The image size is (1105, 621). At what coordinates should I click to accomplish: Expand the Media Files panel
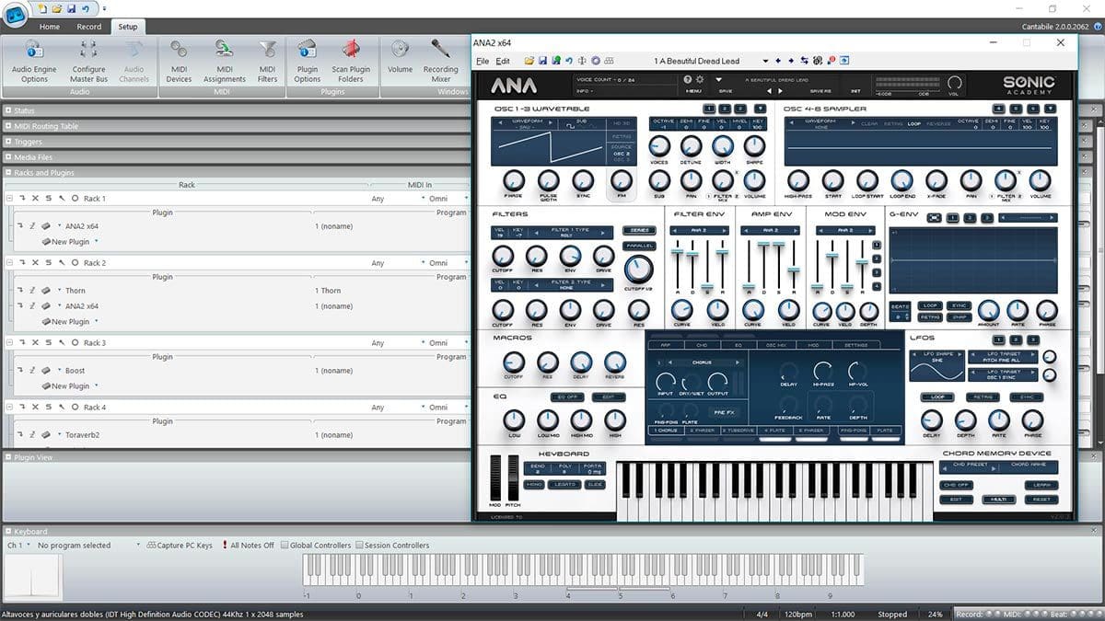[8, 157]
